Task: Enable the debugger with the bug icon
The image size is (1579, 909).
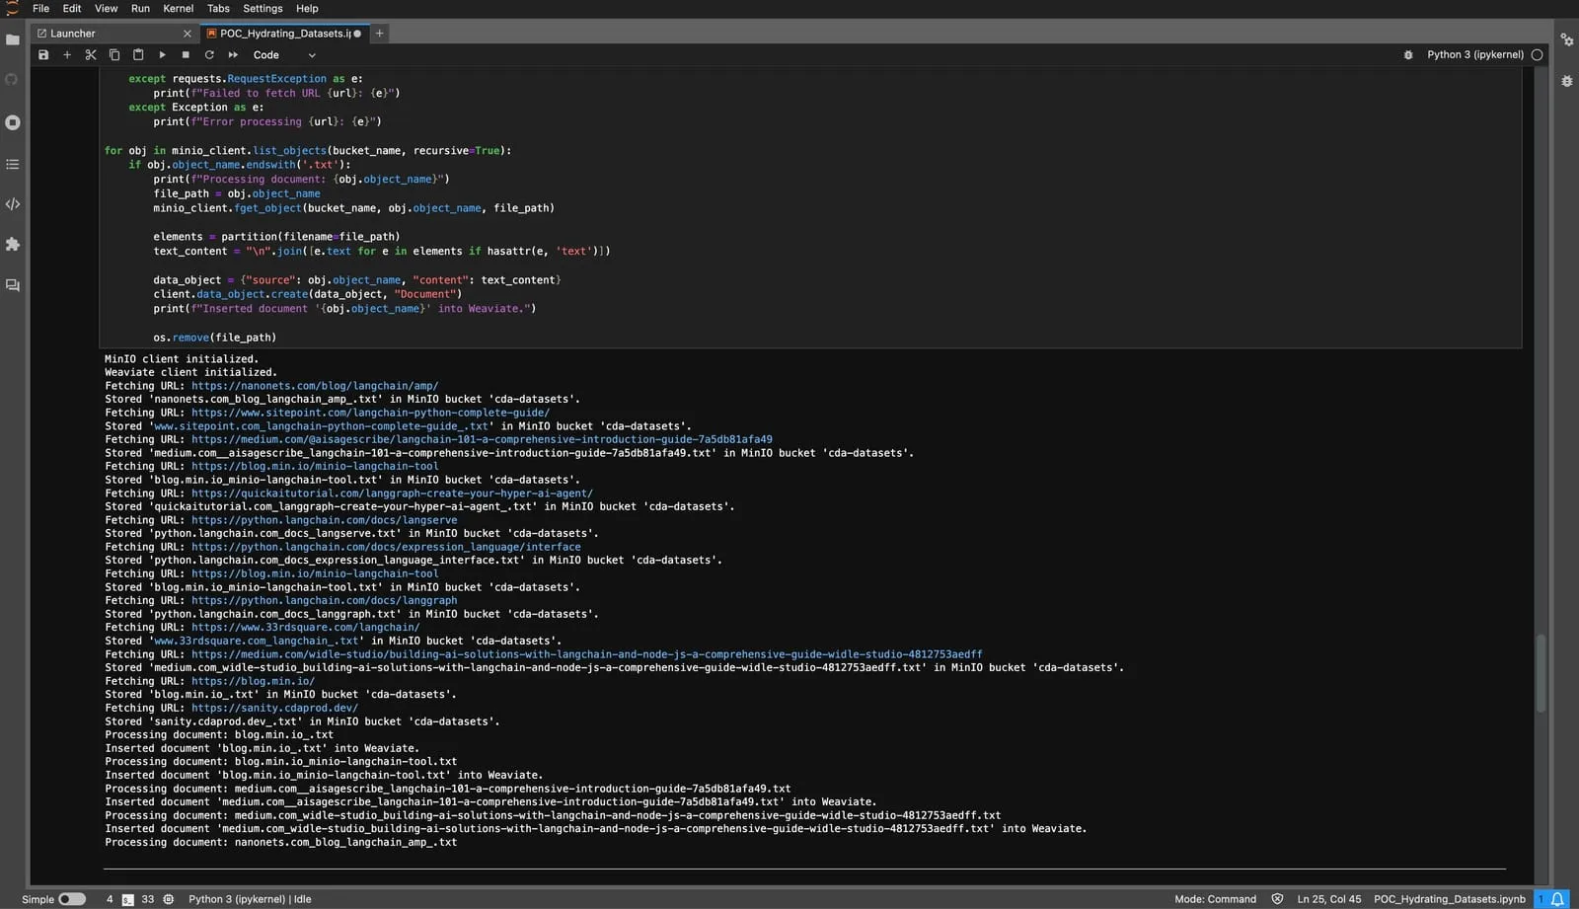Action: pyautogui.click(x=1407, y=55)
